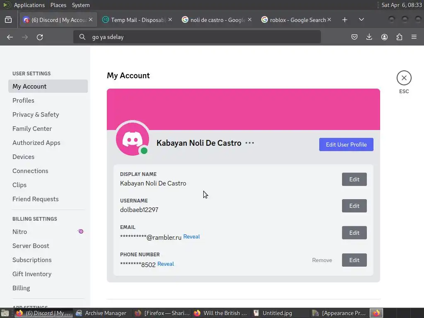Open the System menu

pyautogui.click(x=81, y=5)
